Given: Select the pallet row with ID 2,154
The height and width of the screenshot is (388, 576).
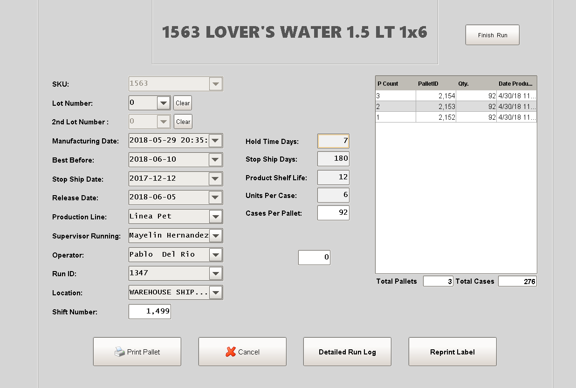Looking at the screenshot, I should 456,95.
